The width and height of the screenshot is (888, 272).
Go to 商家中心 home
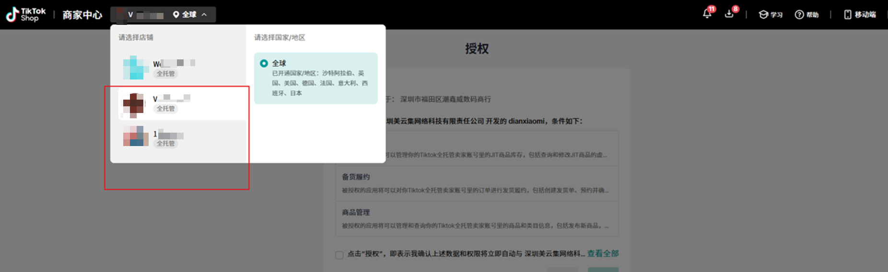click(x=82, y=15)
